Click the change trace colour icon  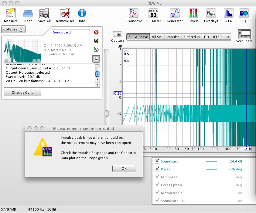96,50
